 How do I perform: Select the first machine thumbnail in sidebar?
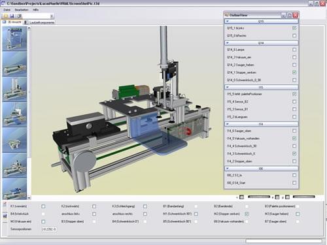point(14,39)
